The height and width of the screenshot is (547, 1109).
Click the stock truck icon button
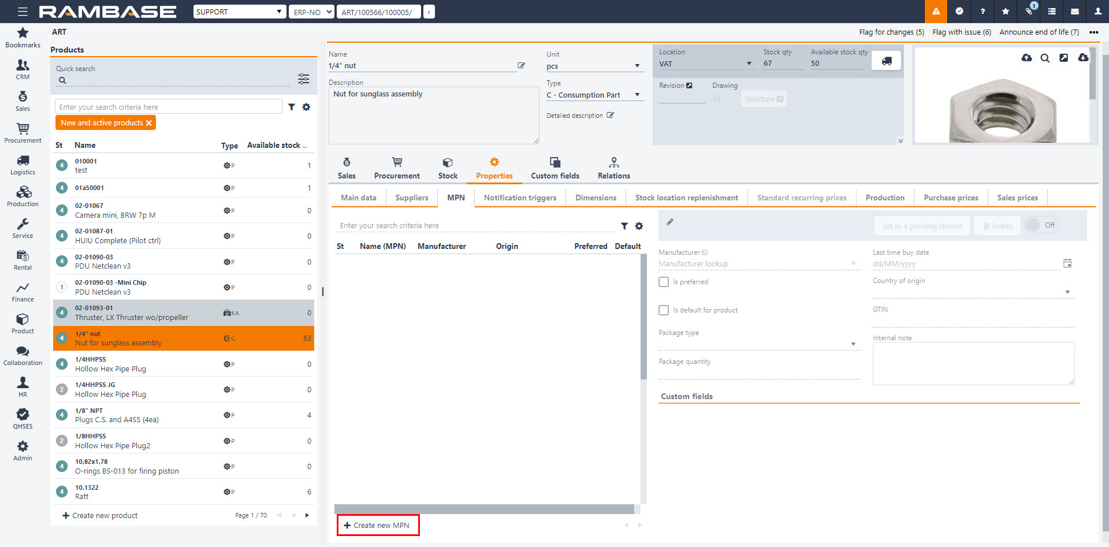coord(886,61)
